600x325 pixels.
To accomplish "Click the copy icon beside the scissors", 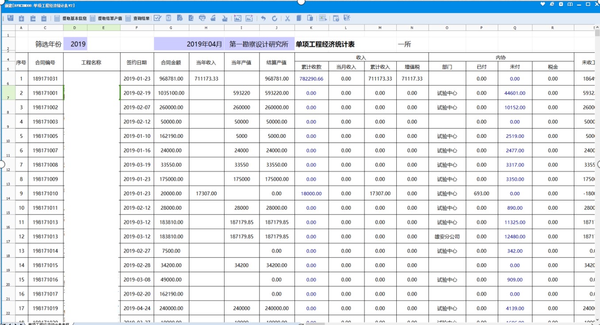I will click(x=299, y=18).
